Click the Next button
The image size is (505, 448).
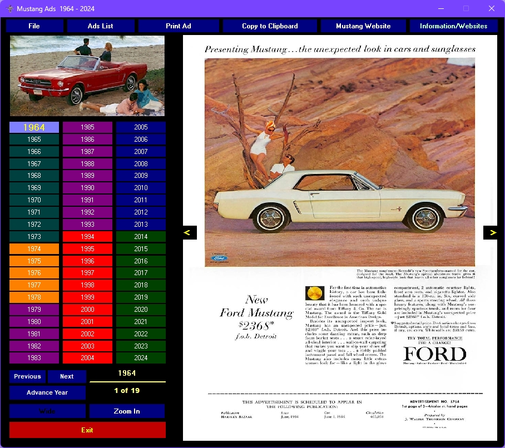pyautogui.click(x=67, y=376)
